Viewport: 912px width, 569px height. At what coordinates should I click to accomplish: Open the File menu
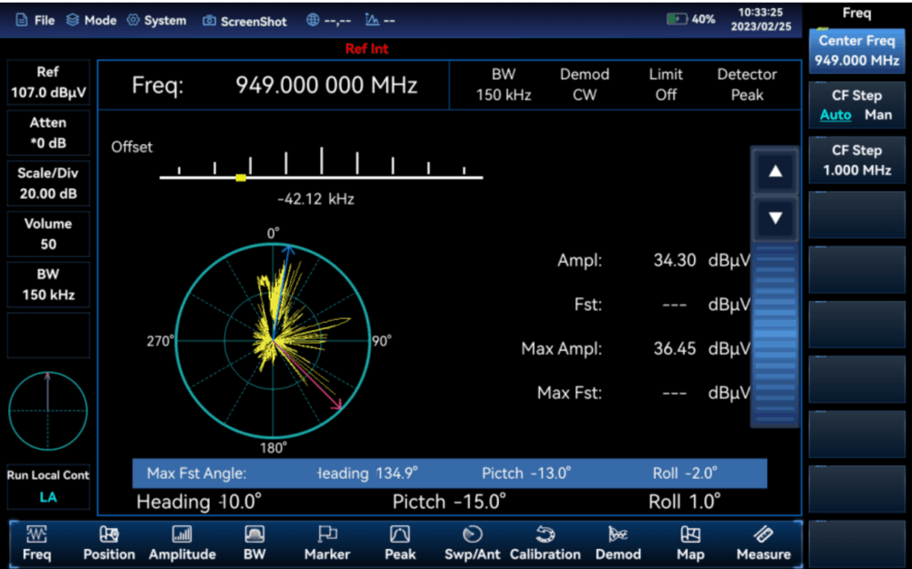(x=35, y=20)
